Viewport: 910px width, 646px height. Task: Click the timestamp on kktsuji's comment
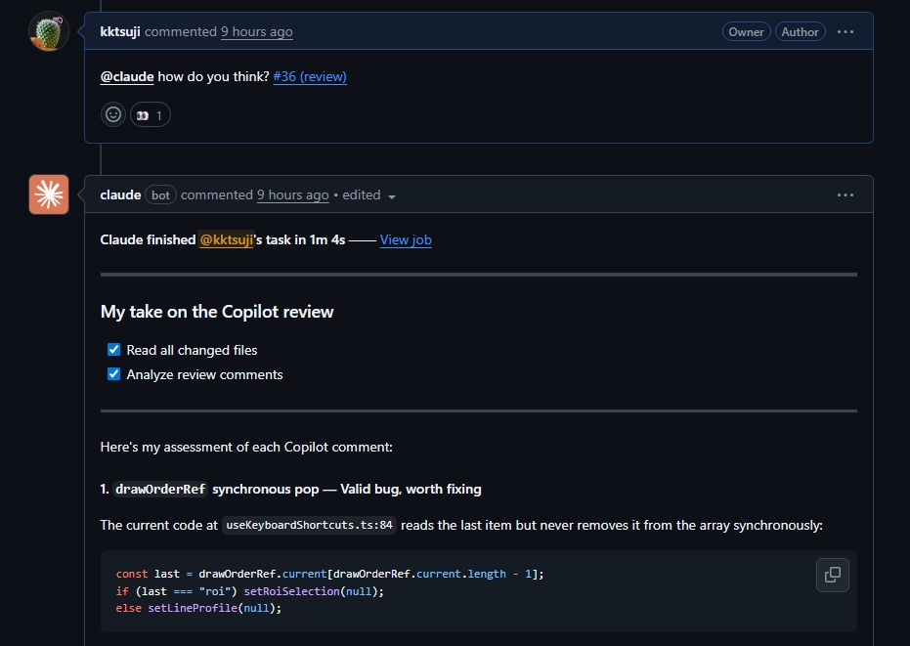click(x=256, y=31)
